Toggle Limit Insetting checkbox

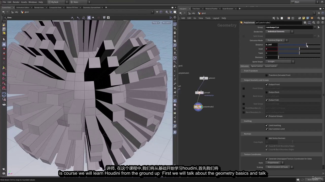point(266,125)
